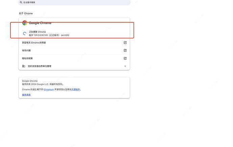Click the 关于 Chrome section heading

pyautogui.click(x=26, y=14)
